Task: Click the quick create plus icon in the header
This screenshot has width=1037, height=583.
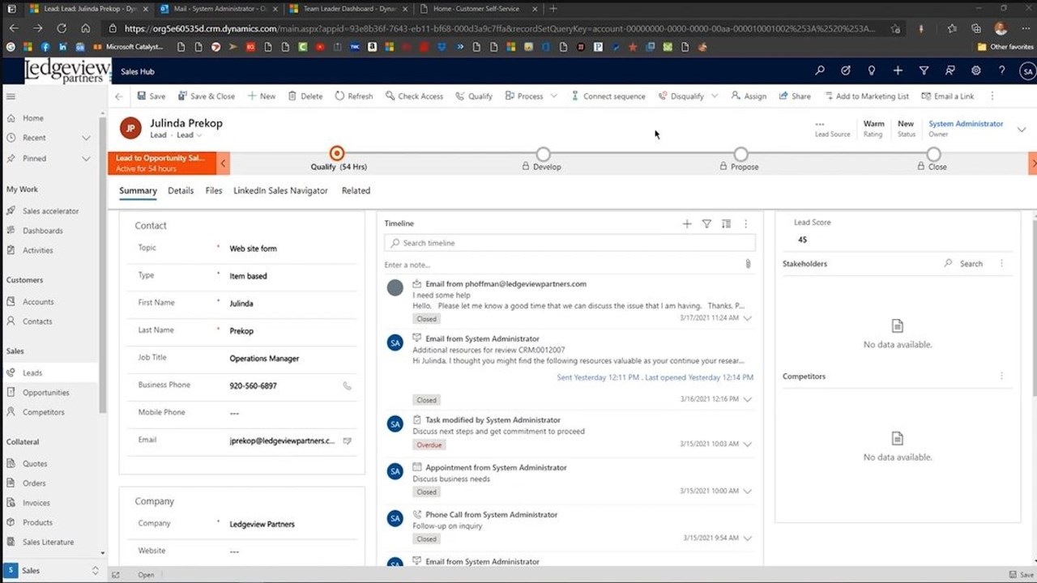Action: pyautogui.click(x=898, y=71)
